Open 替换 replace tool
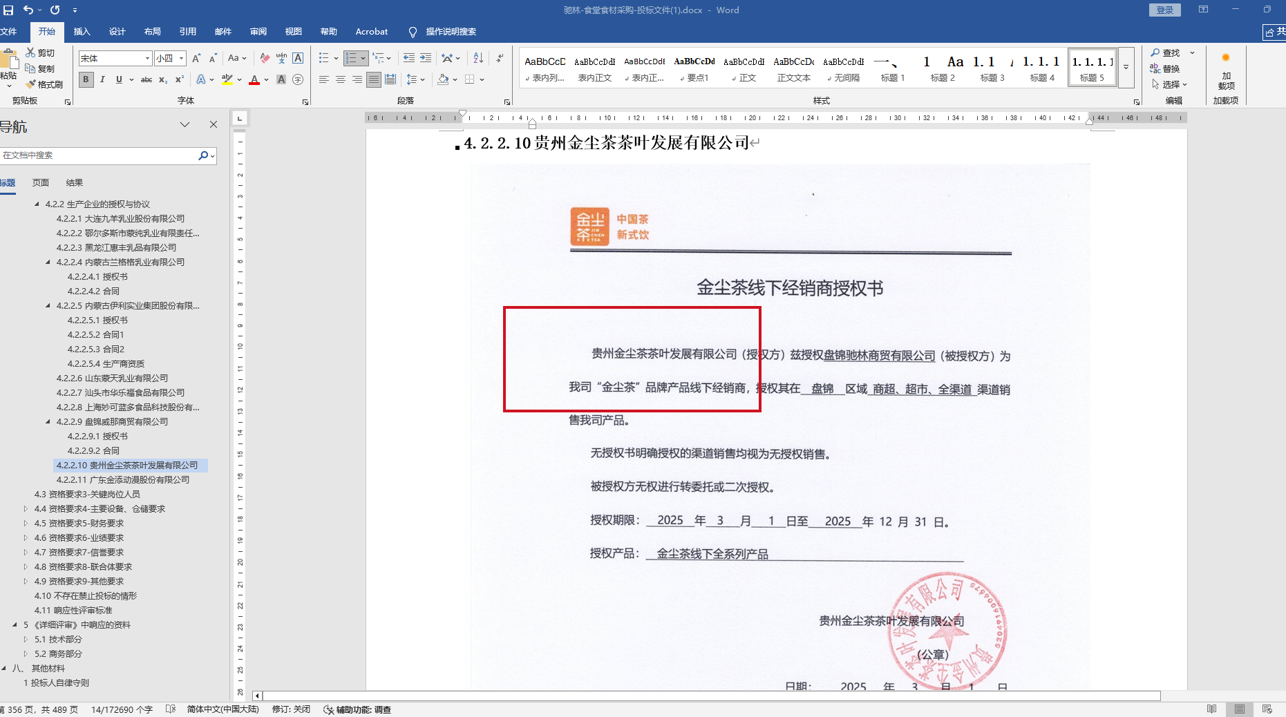 (1165, 68)
